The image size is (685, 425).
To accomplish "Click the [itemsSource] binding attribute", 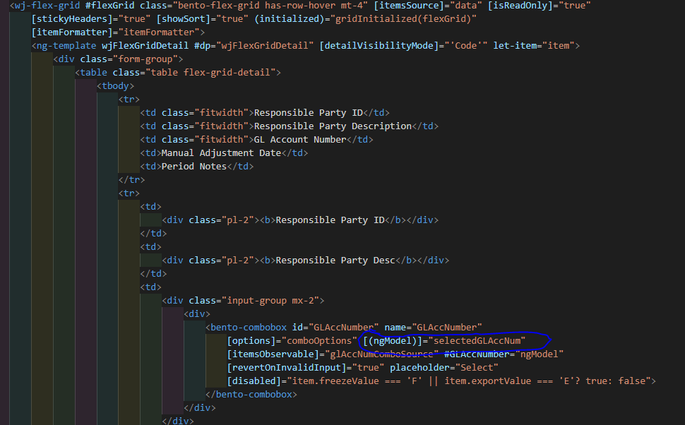I will pos(409,6).
